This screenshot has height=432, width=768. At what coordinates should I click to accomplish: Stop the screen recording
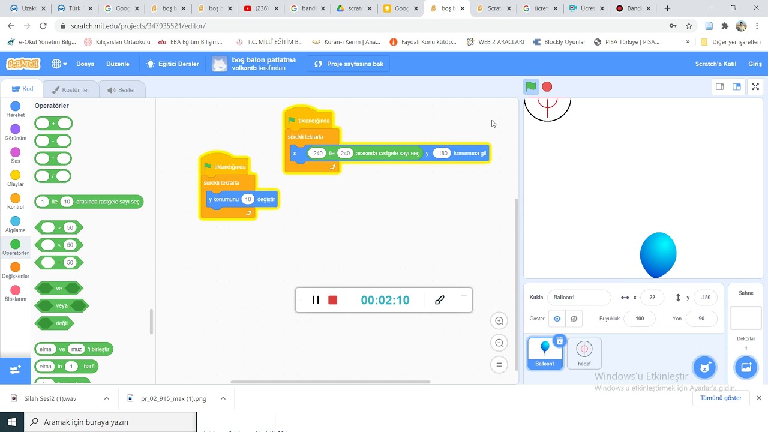333,300
